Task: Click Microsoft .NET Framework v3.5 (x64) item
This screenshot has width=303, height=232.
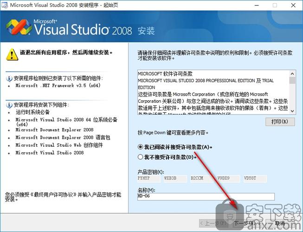Action: pos(58,85)
